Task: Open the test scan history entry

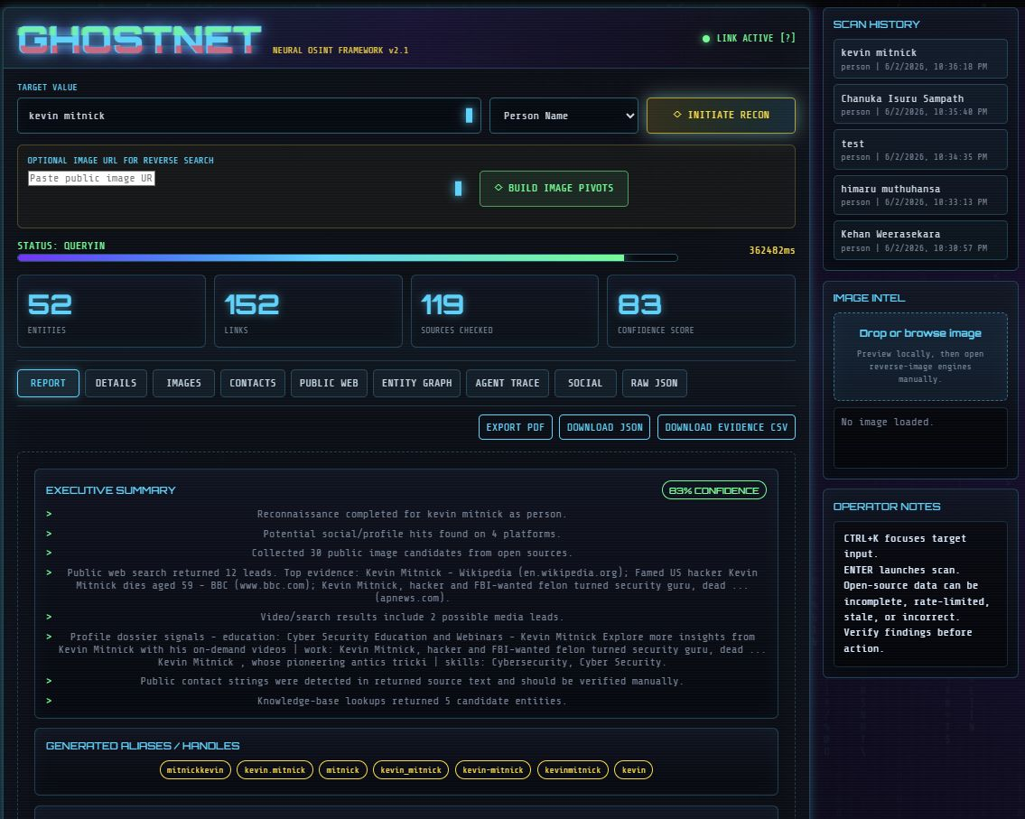Action: 919,149
